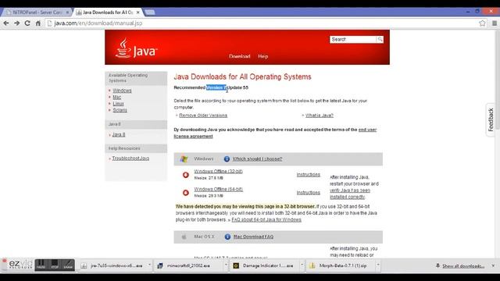Viewport: 500px width, 281px height.
Task: Click the Apple logo icon in the Mac OS X section
Action: pos(184,237)
